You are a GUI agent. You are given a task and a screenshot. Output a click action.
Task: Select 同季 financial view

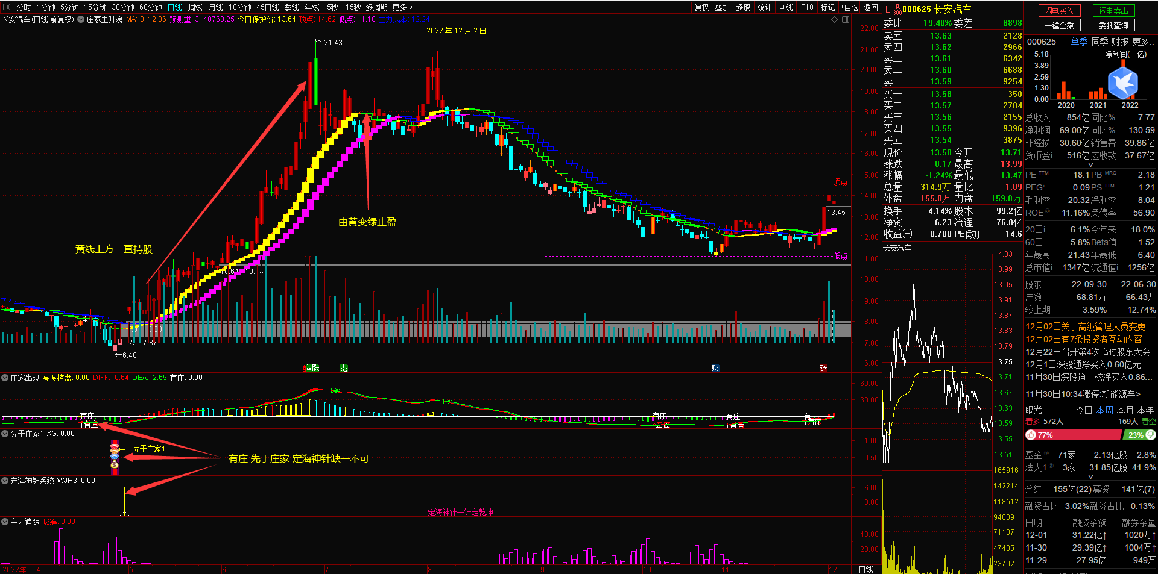[x=1100, y=42]
